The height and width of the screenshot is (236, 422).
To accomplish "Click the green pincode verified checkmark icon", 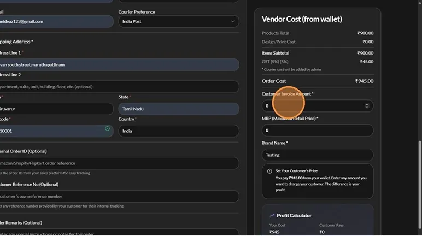I will pos(107,128).
